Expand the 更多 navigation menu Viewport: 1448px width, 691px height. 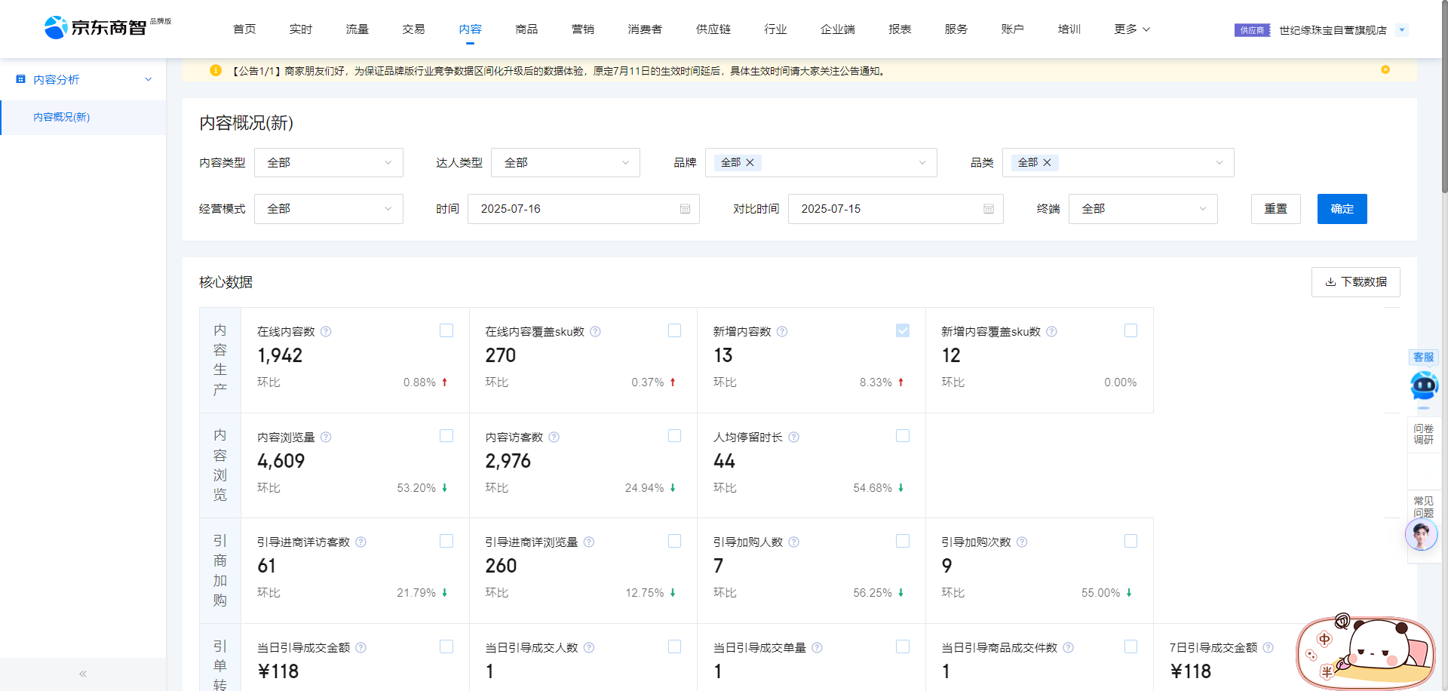click(x=1131, y=29)
